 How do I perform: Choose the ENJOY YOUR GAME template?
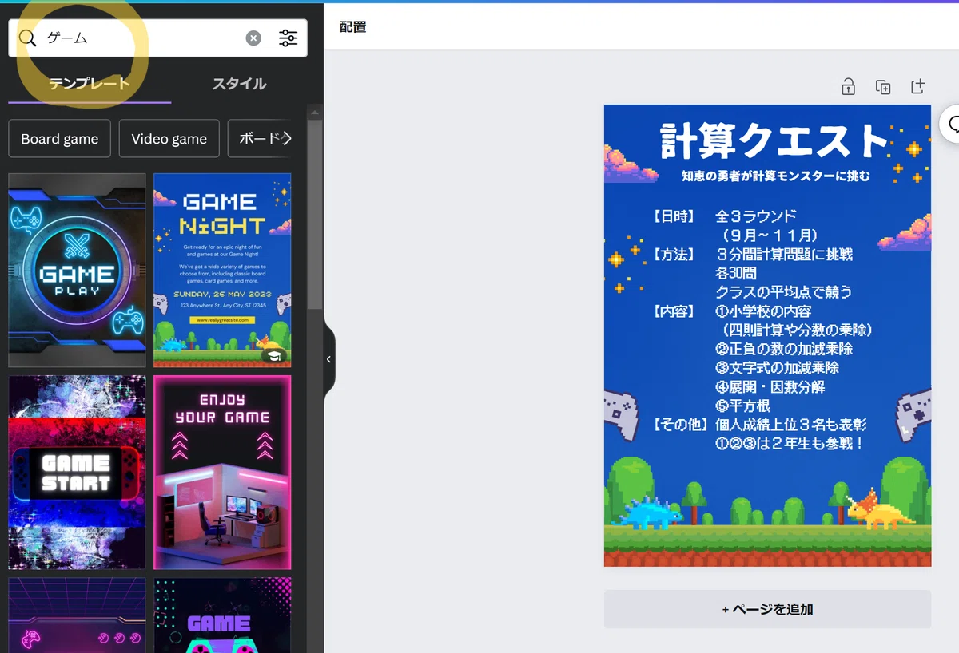click(222, 472)
